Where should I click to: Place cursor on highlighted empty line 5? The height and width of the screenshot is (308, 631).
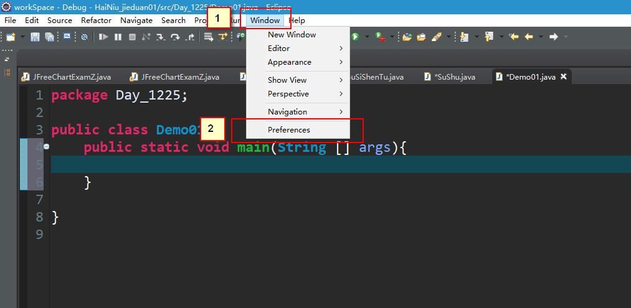pyautogui.click(x=341, y=164)
